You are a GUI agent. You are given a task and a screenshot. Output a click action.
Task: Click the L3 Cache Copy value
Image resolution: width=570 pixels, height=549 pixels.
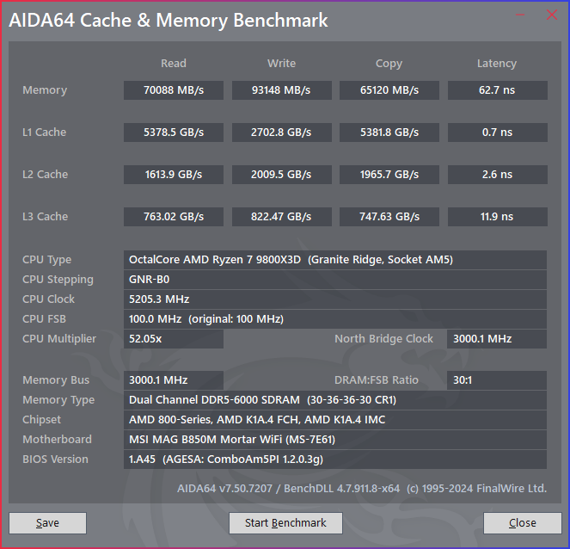tap(389, 217)
